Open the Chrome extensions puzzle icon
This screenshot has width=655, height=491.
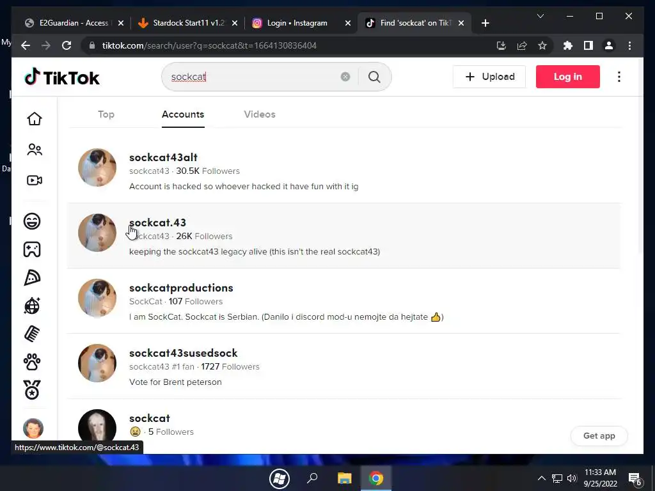tap(568, 45)
